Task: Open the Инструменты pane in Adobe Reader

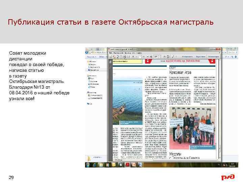Action: click(188, 57)
